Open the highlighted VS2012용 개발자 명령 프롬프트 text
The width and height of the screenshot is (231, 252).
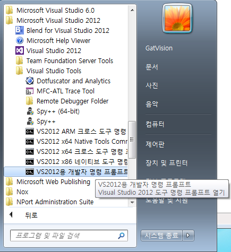[x=82, y=172]
